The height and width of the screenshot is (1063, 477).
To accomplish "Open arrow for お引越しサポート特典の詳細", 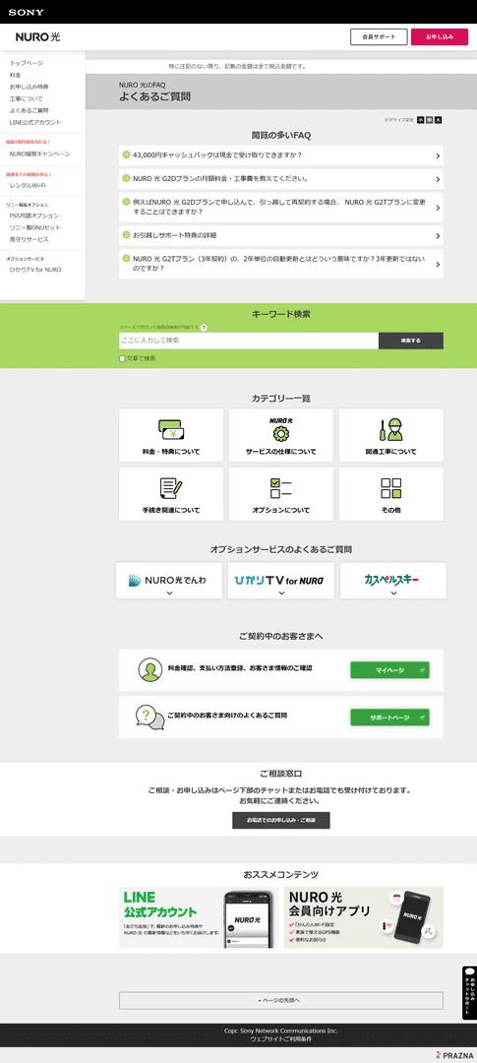I will (x=438, y=236).
